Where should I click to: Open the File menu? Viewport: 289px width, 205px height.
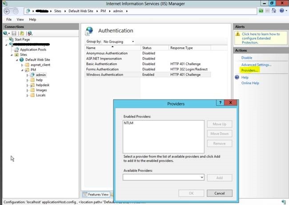[9, 20]
